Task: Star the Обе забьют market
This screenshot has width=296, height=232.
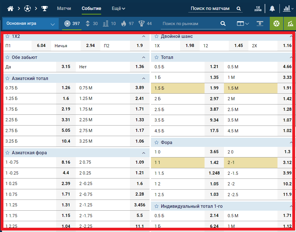Action: [7, 57]
